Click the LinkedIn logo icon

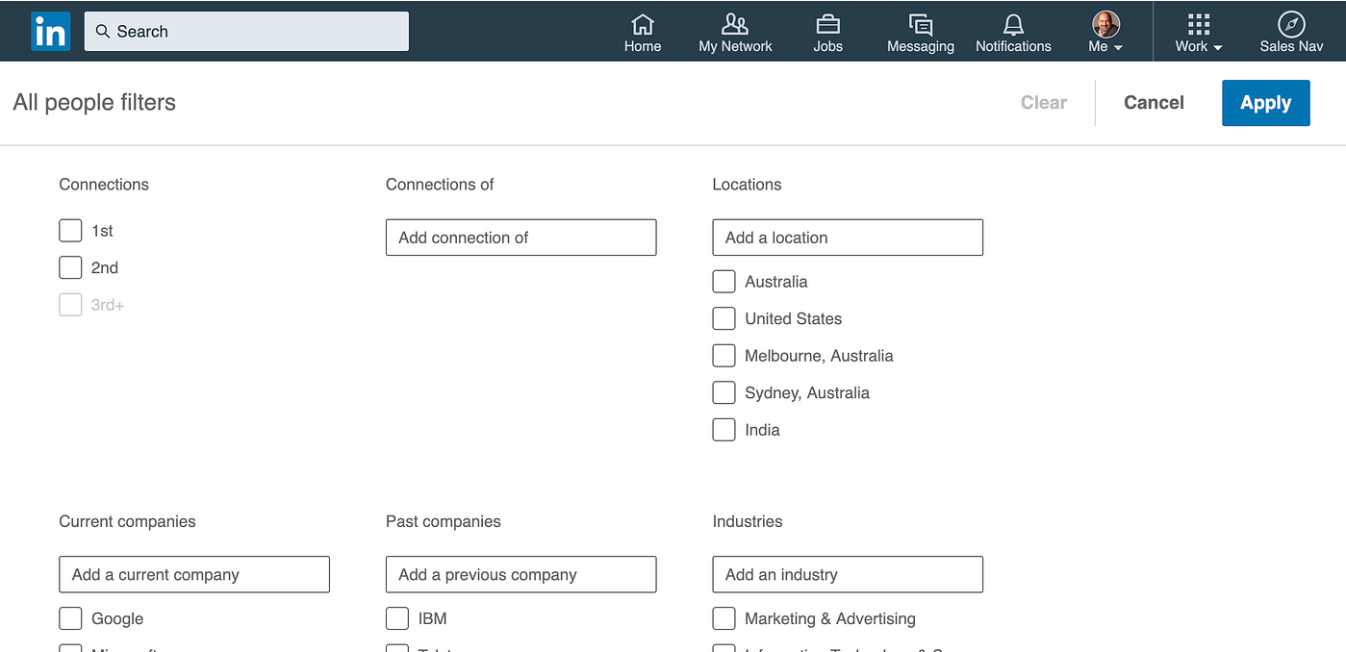coord(50,32)
